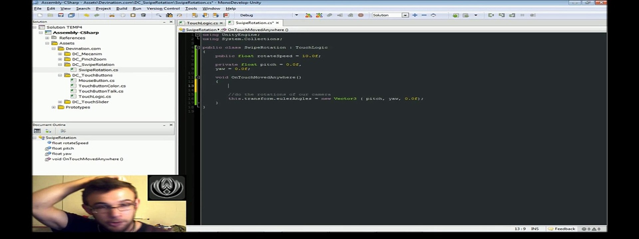Close the SwipeRotation.cs tab

pyautogui.click(x=277, y=23)
